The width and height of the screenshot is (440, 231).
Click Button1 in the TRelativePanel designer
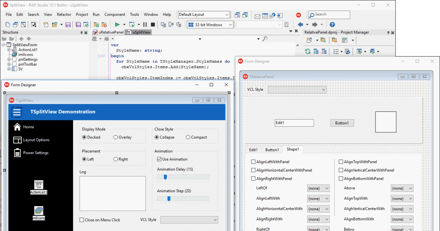[342, 122]
